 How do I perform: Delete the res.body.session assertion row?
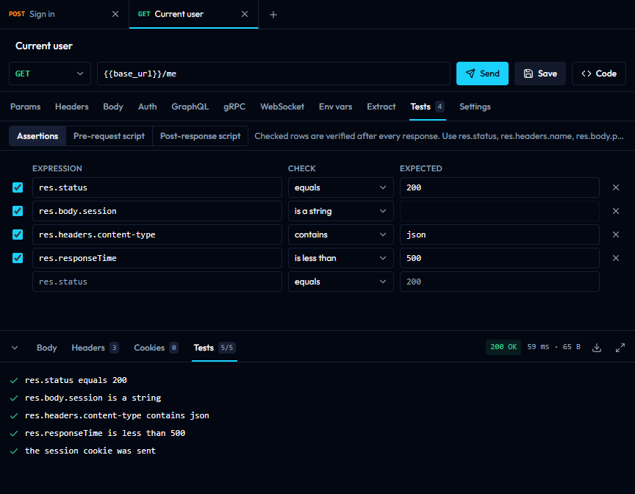click(616, 211)
